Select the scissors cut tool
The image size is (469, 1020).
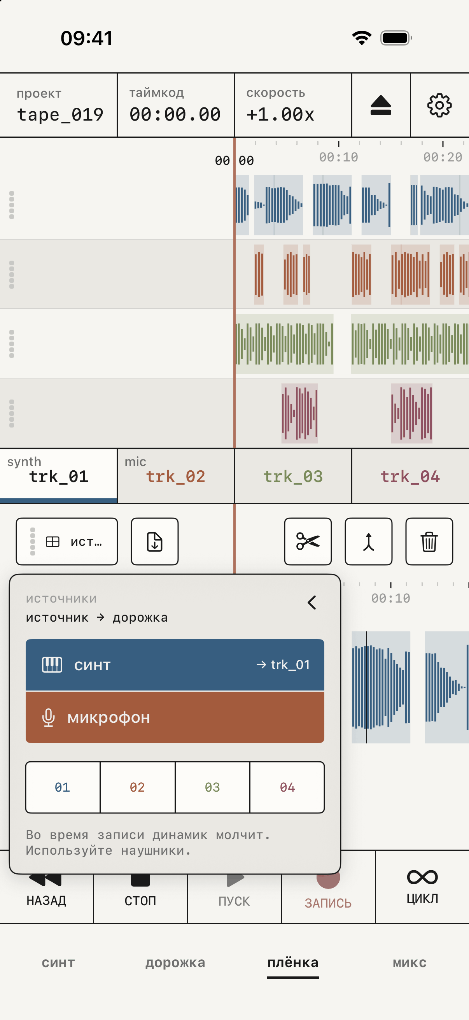pos(308,541)
